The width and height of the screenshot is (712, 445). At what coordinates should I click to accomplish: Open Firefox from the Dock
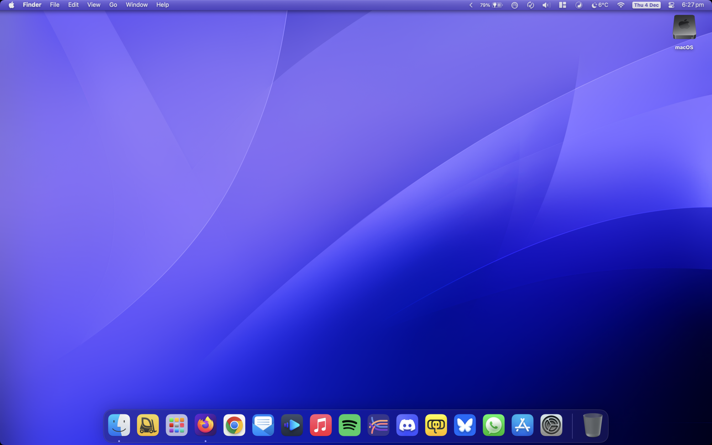coord(205,425)
